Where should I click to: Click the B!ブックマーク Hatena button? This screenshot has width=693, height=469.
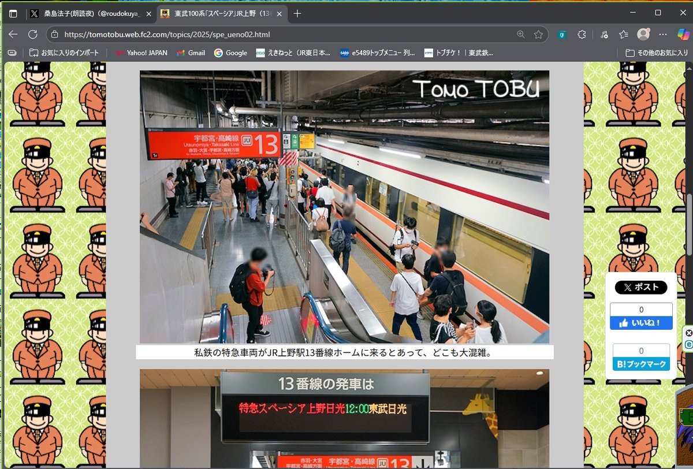pyautogui.click(x=641, y=364)
